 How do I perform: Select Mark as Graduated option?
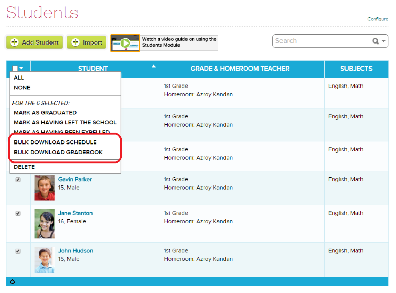(x=45, y=113)
